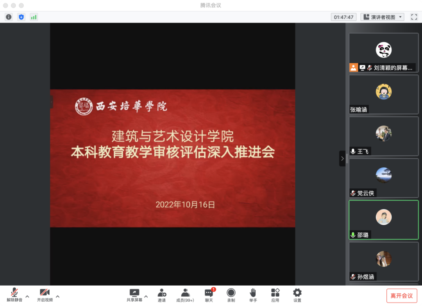Expand the video options arrow beside 开启视频
The width and height of the screenshot is (422, 306).
coord(57,296)
